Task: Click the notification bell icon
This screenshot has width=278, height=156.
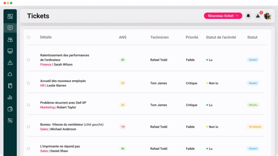Action: coord(248,16)
